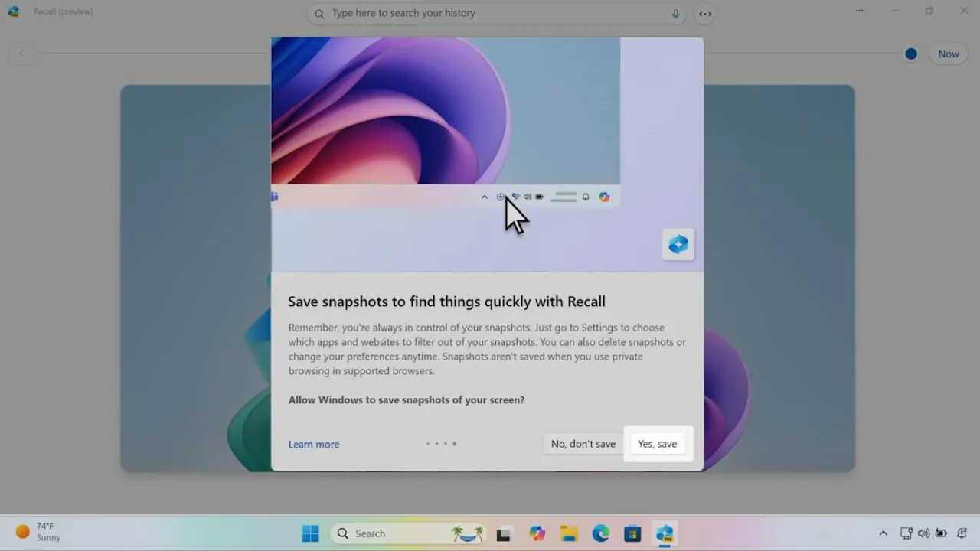Activate the microphone voice search icon
980x551 pixels.
(x=675, y=13)
